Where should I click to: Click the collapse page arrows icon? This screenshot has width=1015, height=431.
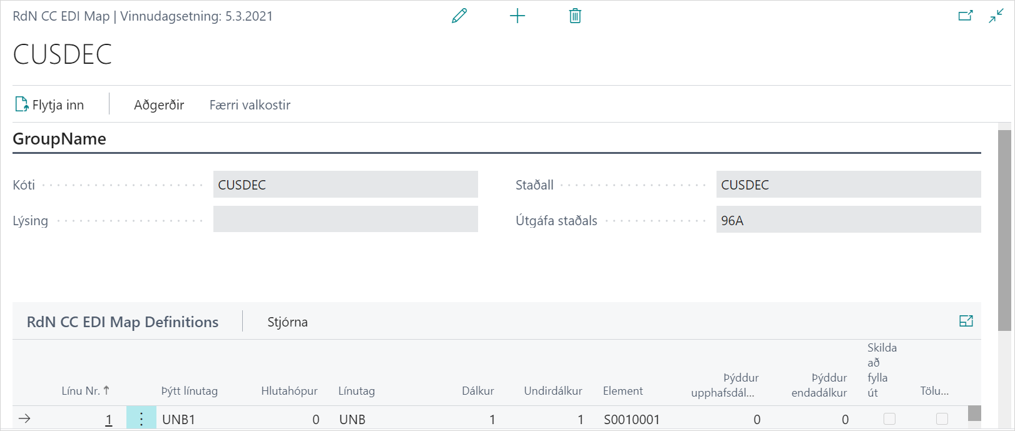(x=996, y=16)
